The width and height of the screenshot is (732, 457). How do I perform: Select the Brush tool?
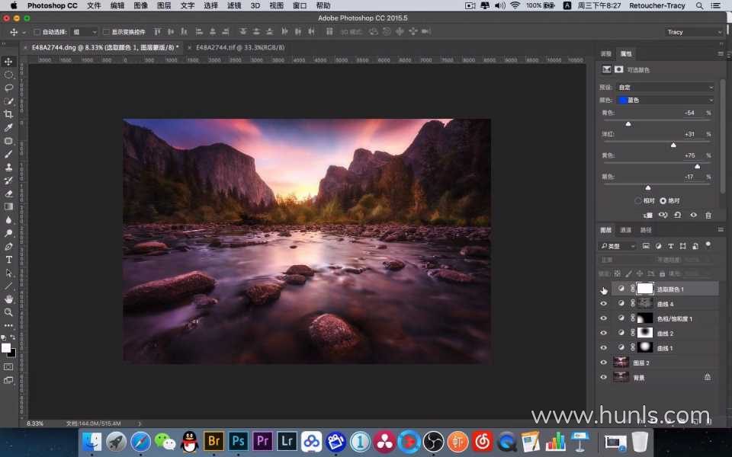[x=8, y=154]
